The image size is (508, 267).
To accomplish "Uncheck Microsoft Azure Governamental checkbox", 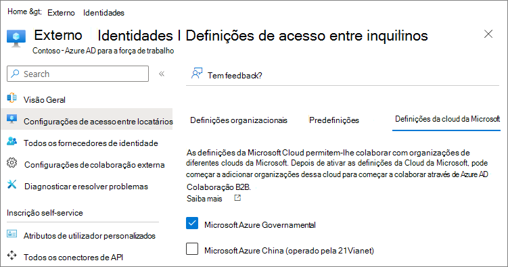I will pos(192,223).
